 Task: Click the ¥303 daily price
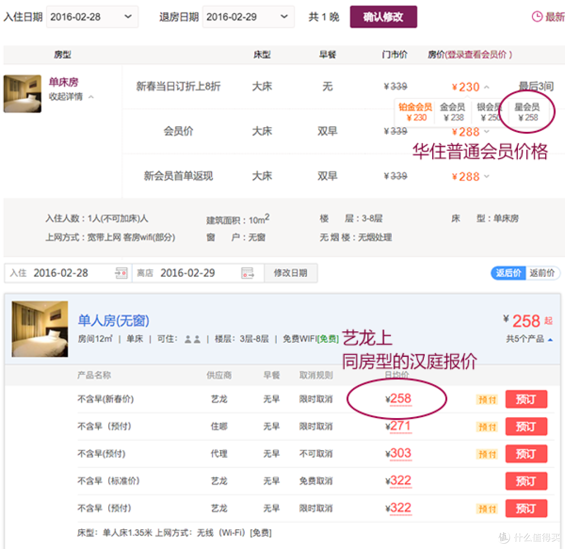(399, 453)
